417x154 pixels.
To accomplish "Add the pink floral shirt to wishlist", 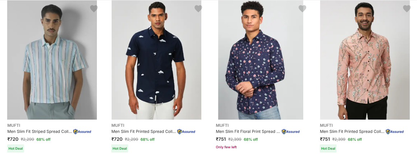I will (x=407, y=9).
